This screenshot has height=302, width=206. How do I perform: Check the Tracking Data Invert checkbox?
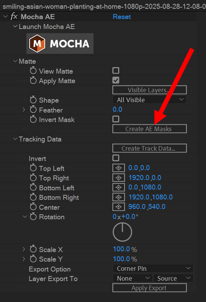[116, 158]
